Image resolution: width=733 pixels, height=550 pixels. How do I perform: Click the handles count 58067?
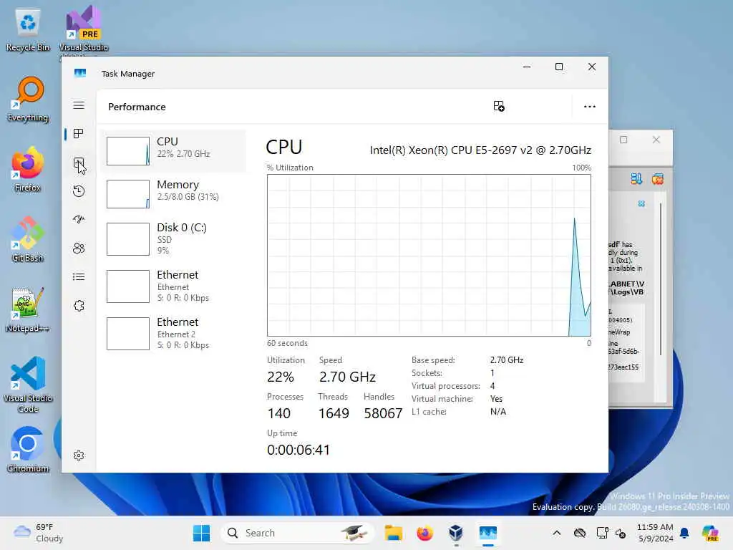point(383,413)
